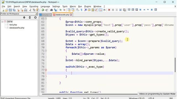The width and height of the screenshot is (177, 99).
Task: Click the Cut scissors icon
Action: pos(30,10)
